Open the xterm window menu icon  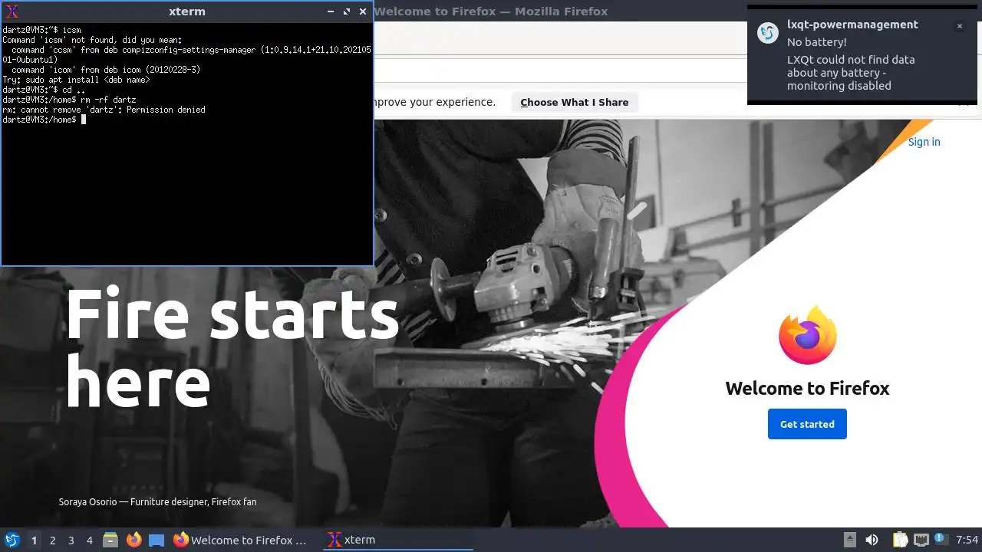pyautogui.click(x=12, y=11)
